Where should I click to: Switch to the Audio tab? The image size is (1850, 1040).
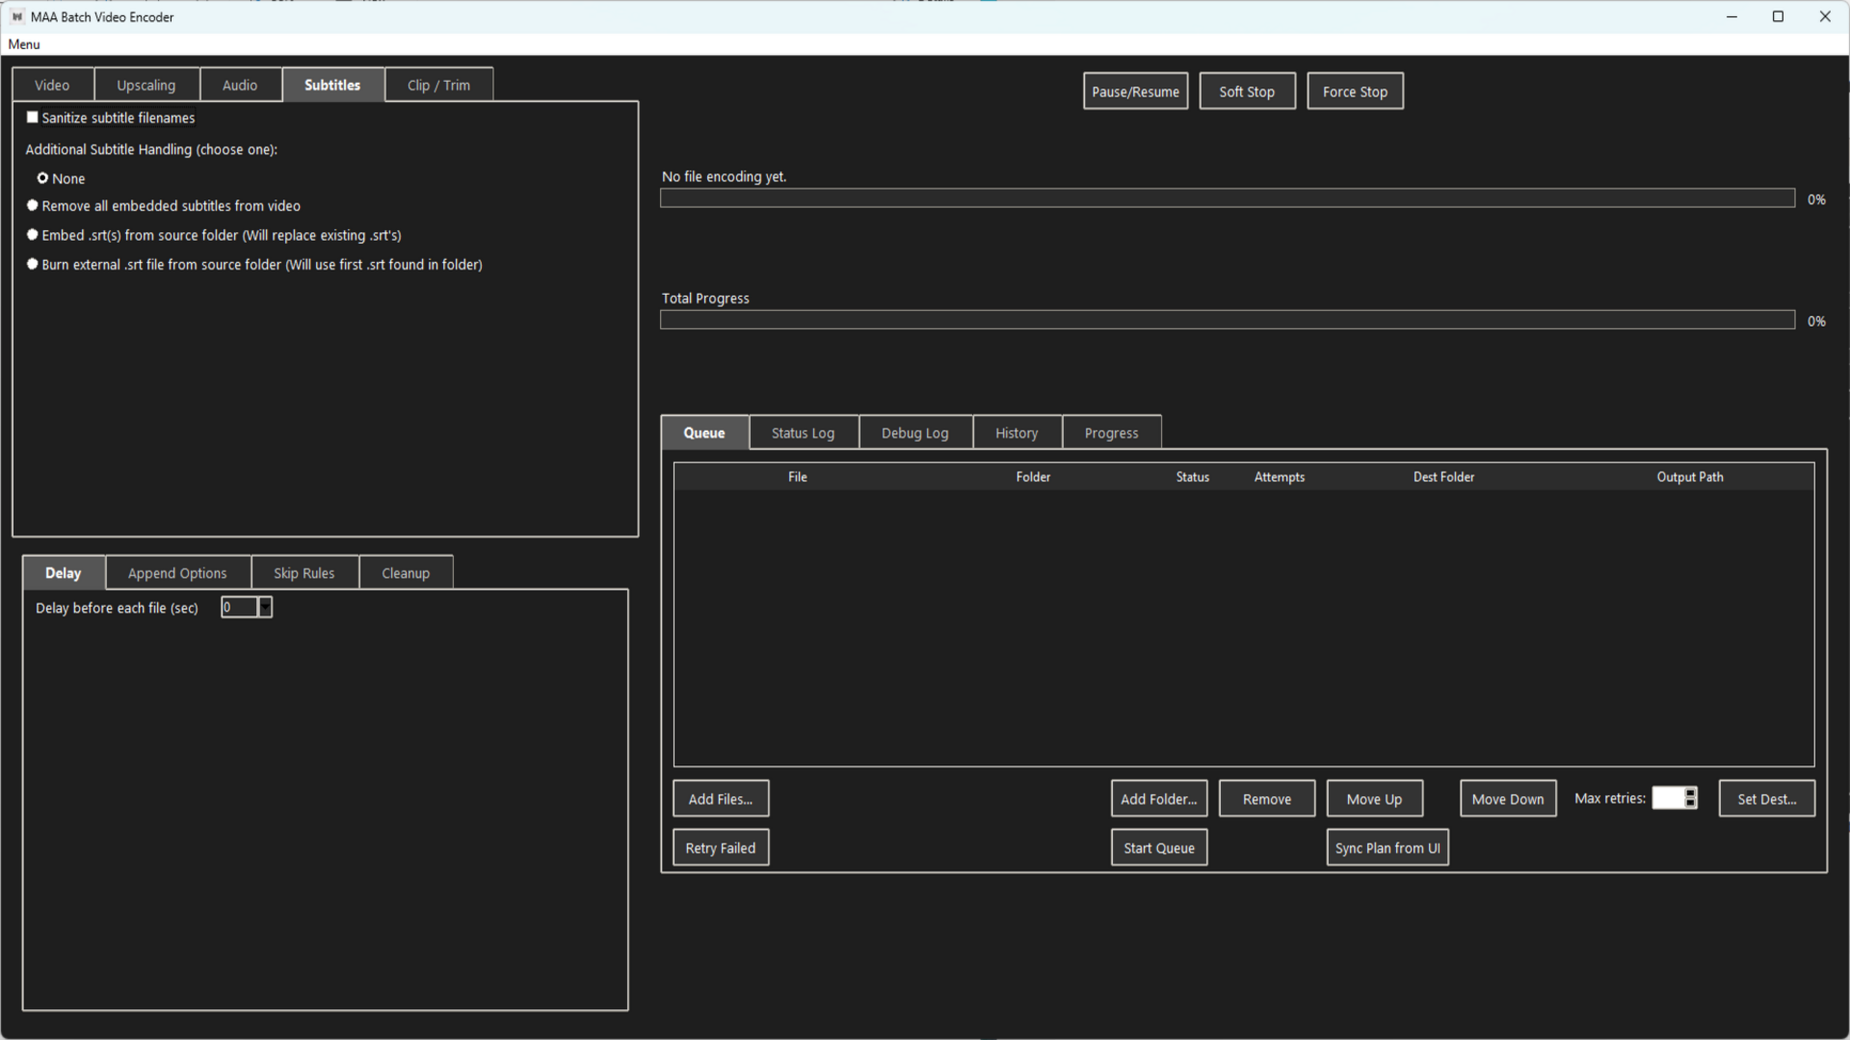(240, 85)
